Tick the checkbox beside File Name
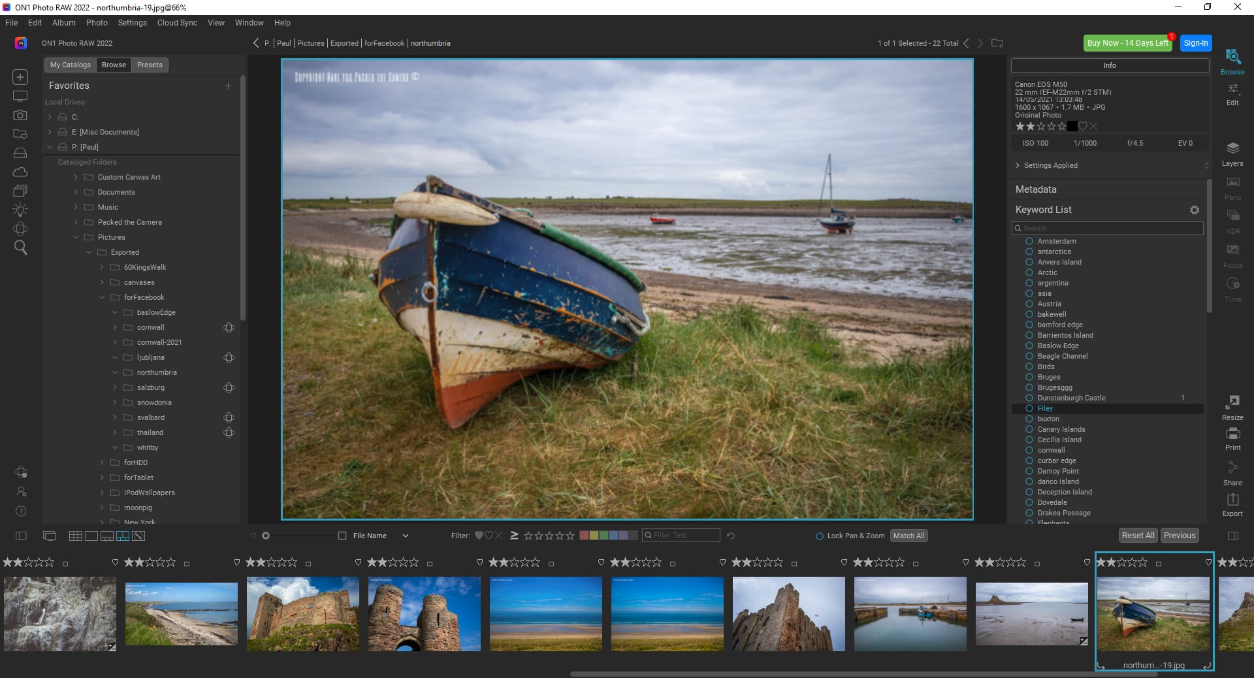The width and height of the screenshot is (1254, 678). (x=342, y=536)
